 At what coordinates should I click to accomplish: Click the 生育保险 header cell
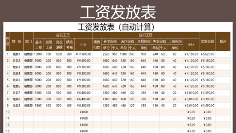click(144, 42)
